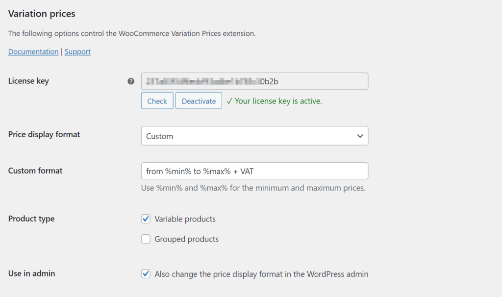Viewport: 502px width, 297px height.
Task: Open the Documentation page
Action: [x=33, y=51]
